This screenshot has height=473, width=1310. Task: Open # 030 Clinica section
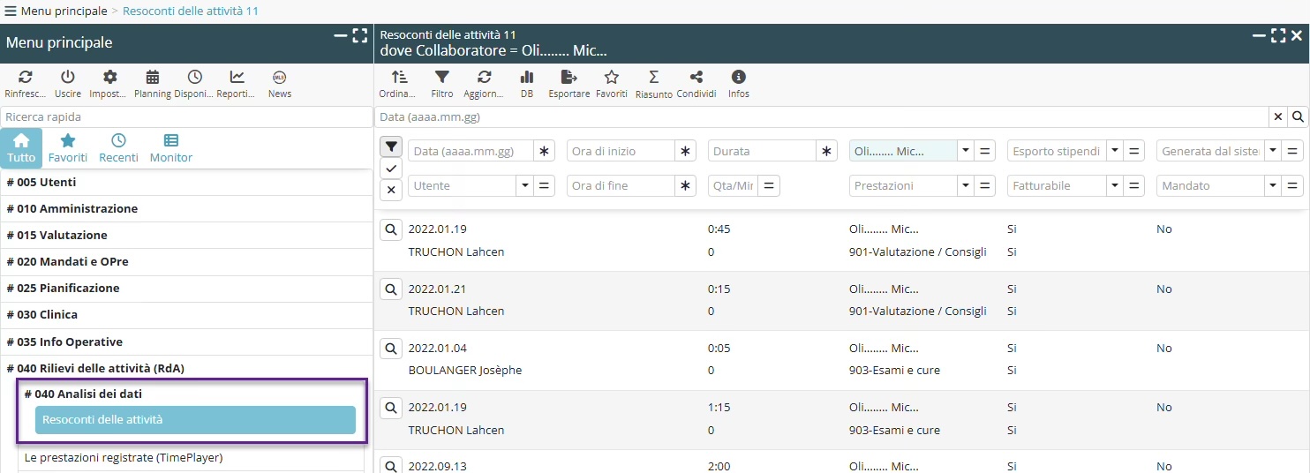(186, 315)
